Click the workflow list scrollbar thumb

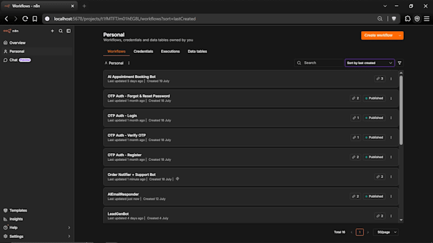401,110
